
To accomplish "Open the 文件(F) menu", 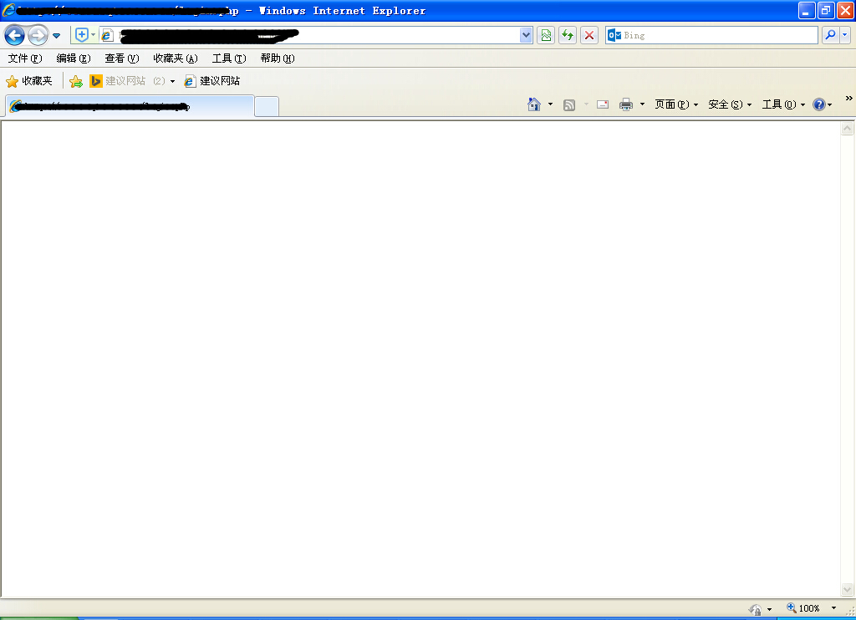I will coord(25,58).
